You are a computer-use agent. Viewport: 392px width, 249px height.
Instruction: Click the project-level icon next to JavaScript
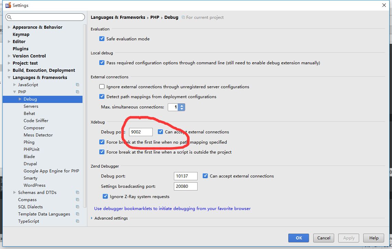77,85
